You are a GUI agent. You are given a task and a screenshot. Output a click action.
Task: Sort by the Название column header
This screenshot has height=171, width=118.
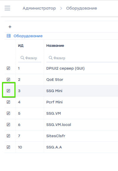coord(55,46)
